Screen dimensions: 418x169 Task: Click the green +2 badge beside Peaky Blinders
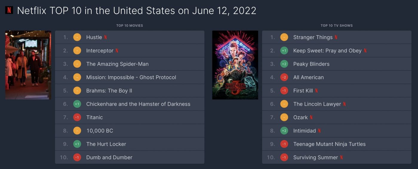coord(284,64)
